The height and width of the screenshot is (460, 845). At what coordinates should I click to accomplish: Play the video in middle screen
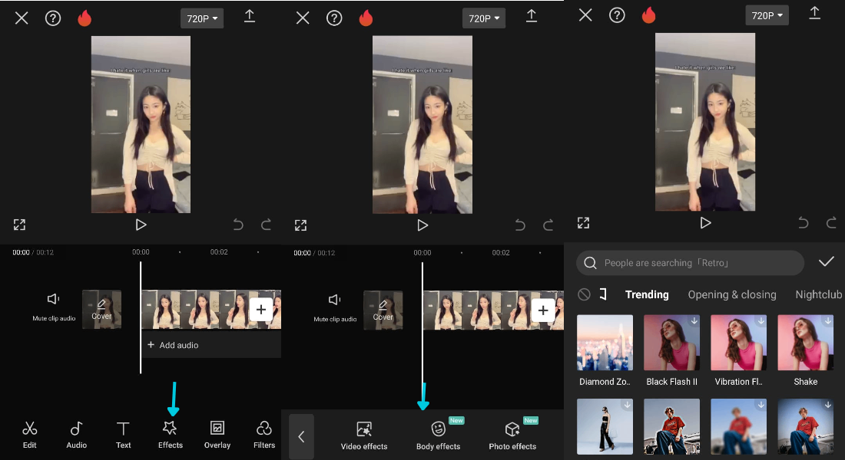422,225
